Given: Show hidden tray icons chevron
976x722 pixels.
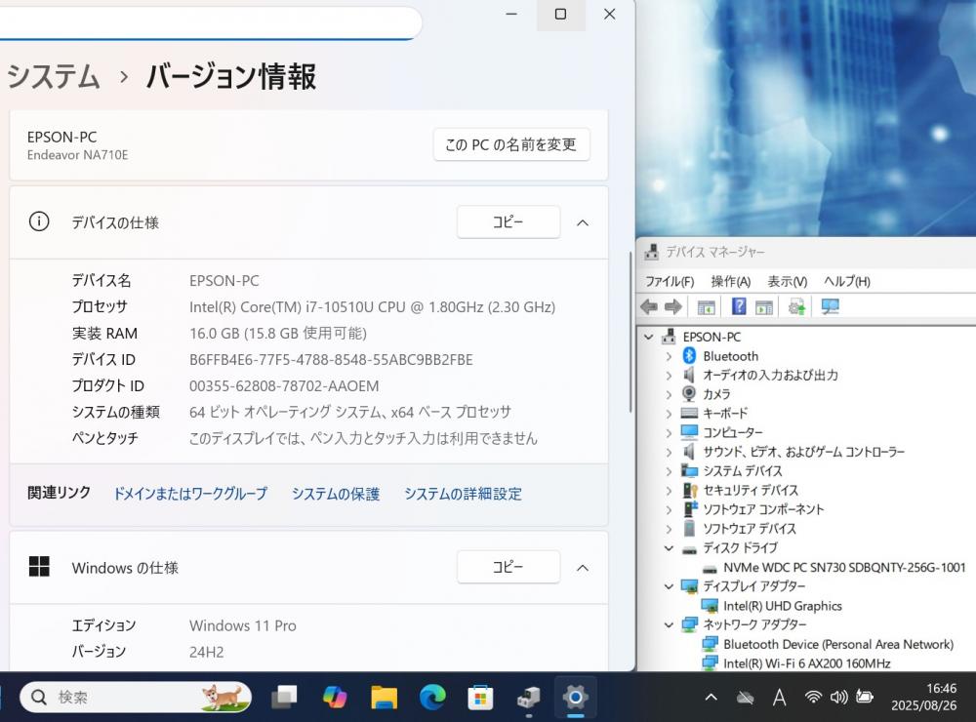Looking at the screenshot, I should [x=711, y=697].
